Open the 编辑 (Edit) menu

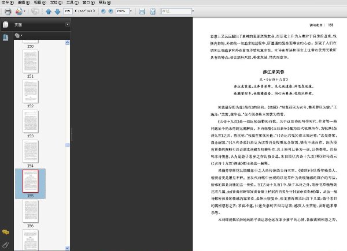[x=24, y=2]
